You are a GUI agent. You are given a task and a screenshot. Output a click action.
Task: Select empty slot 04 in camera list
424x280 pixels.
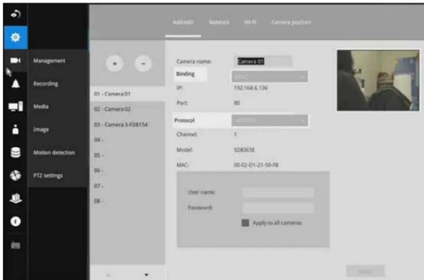pyautogui.click(x=127, y=140)
